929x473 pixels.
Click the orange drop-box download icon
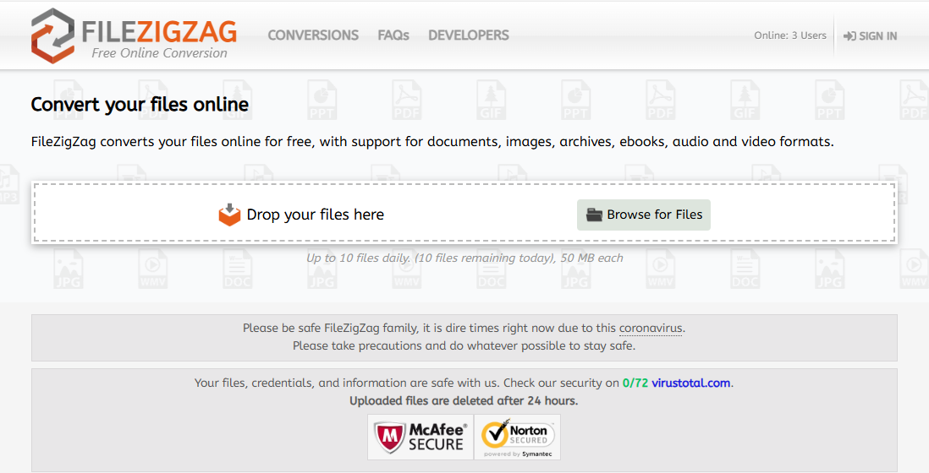tap(229, 215)
